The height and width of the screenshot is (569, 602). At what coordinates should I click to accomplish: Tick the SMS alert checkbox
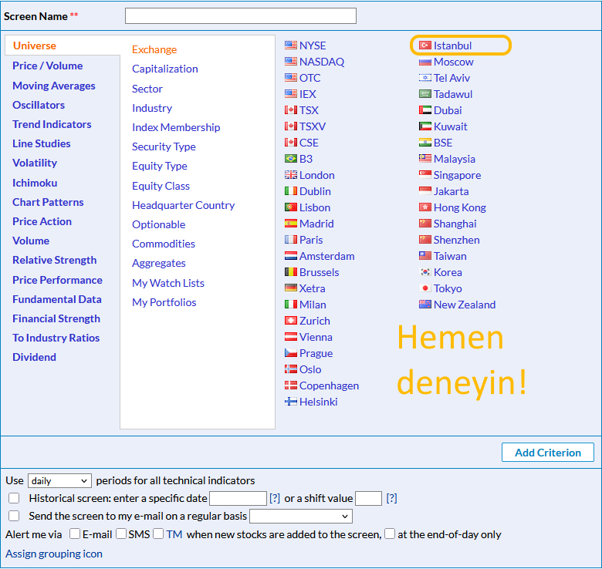[121, 534]
